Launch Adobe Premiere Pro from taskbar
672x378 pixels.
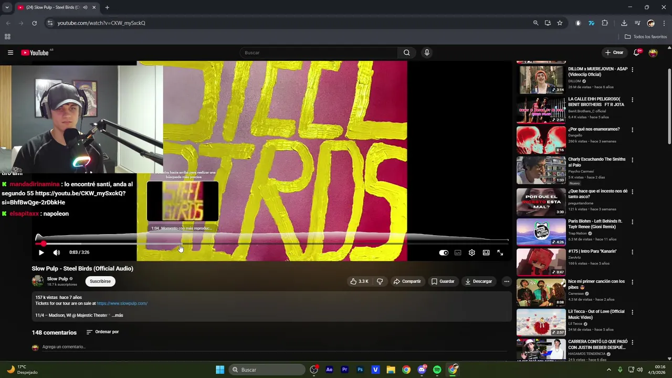tap(344, 370)
